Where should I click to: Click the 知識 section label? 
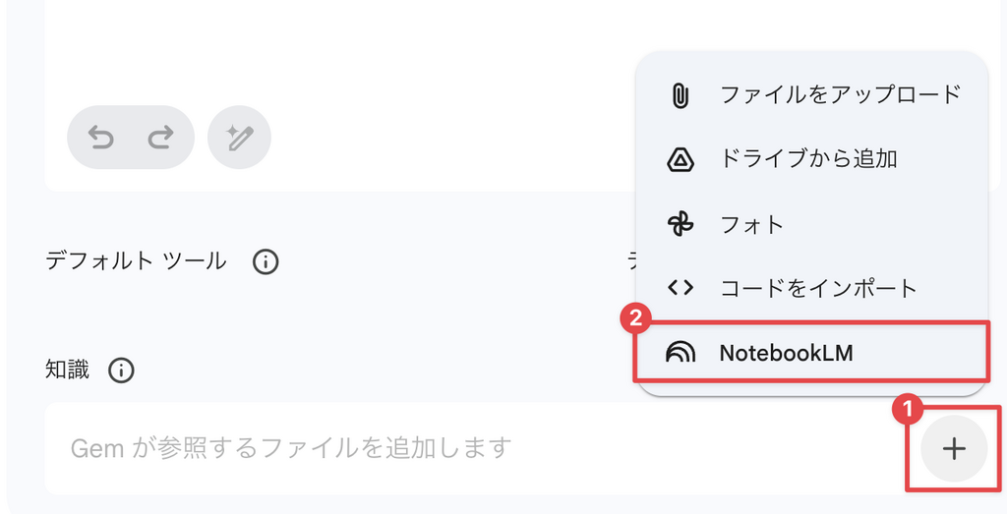(x=67, y=370)
